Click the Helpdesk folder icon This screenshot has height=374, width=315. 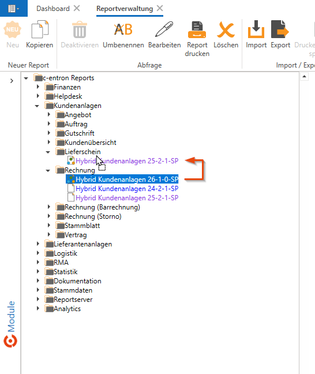[x=49, y=96]
